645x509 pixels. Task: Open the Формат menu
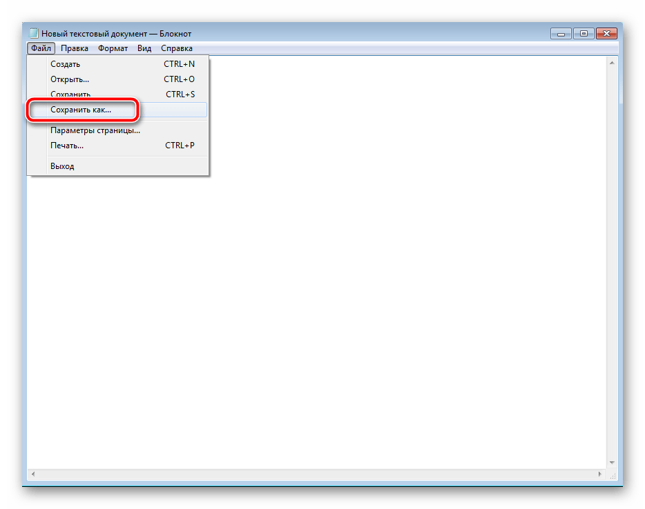pyautogui.click(x=113, y=48)
